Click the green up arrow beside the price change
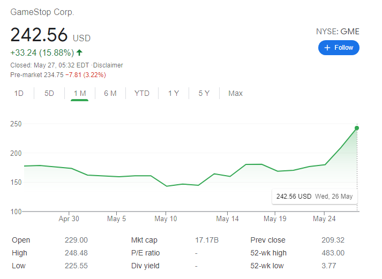This screenshot has width=382, height=279. point(79,52)
